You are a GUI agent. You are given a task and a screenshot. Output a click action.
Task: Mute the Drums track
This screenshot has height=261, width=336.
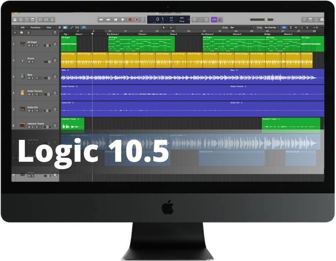coord(28,62)
